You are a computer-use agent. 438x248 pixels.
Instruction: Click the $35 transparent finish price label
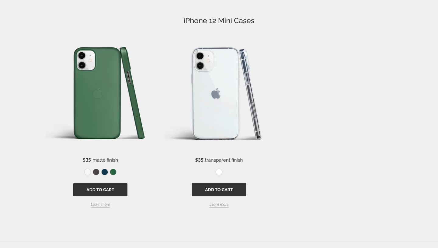[x=219, y=160]
